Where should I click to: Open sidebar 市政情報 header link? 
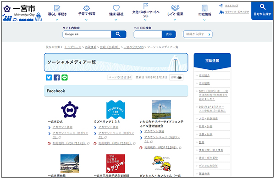(x=212, y=61)
